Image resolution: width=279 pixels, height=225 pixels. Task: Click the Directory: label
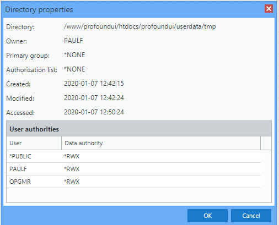pyautogui.click(x=20, y=27)
